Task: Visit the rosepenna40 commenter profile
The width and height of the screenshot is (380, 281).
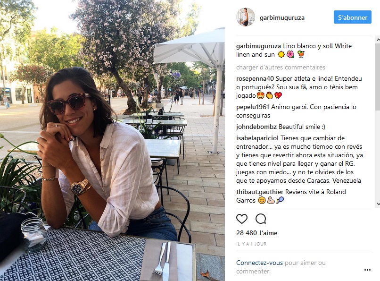Action: click(x=255, y=78)
